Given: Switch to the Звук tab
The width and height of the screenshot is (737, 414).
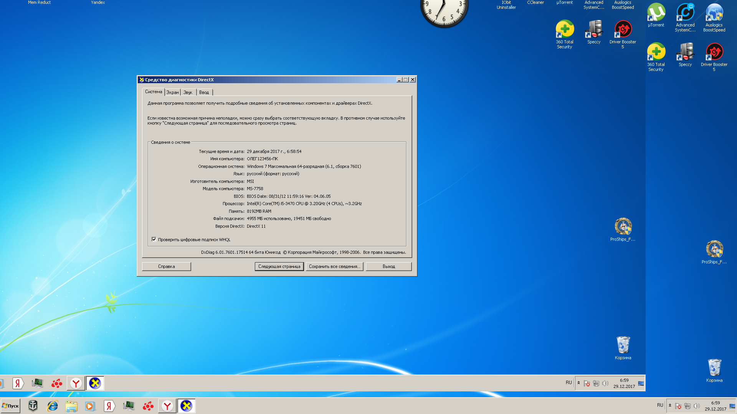Looking at the screenshot, I should [188, 92].
